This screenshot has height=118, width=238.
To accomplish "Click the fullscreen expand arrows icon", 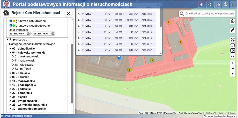I will click(x=233, y=40).
